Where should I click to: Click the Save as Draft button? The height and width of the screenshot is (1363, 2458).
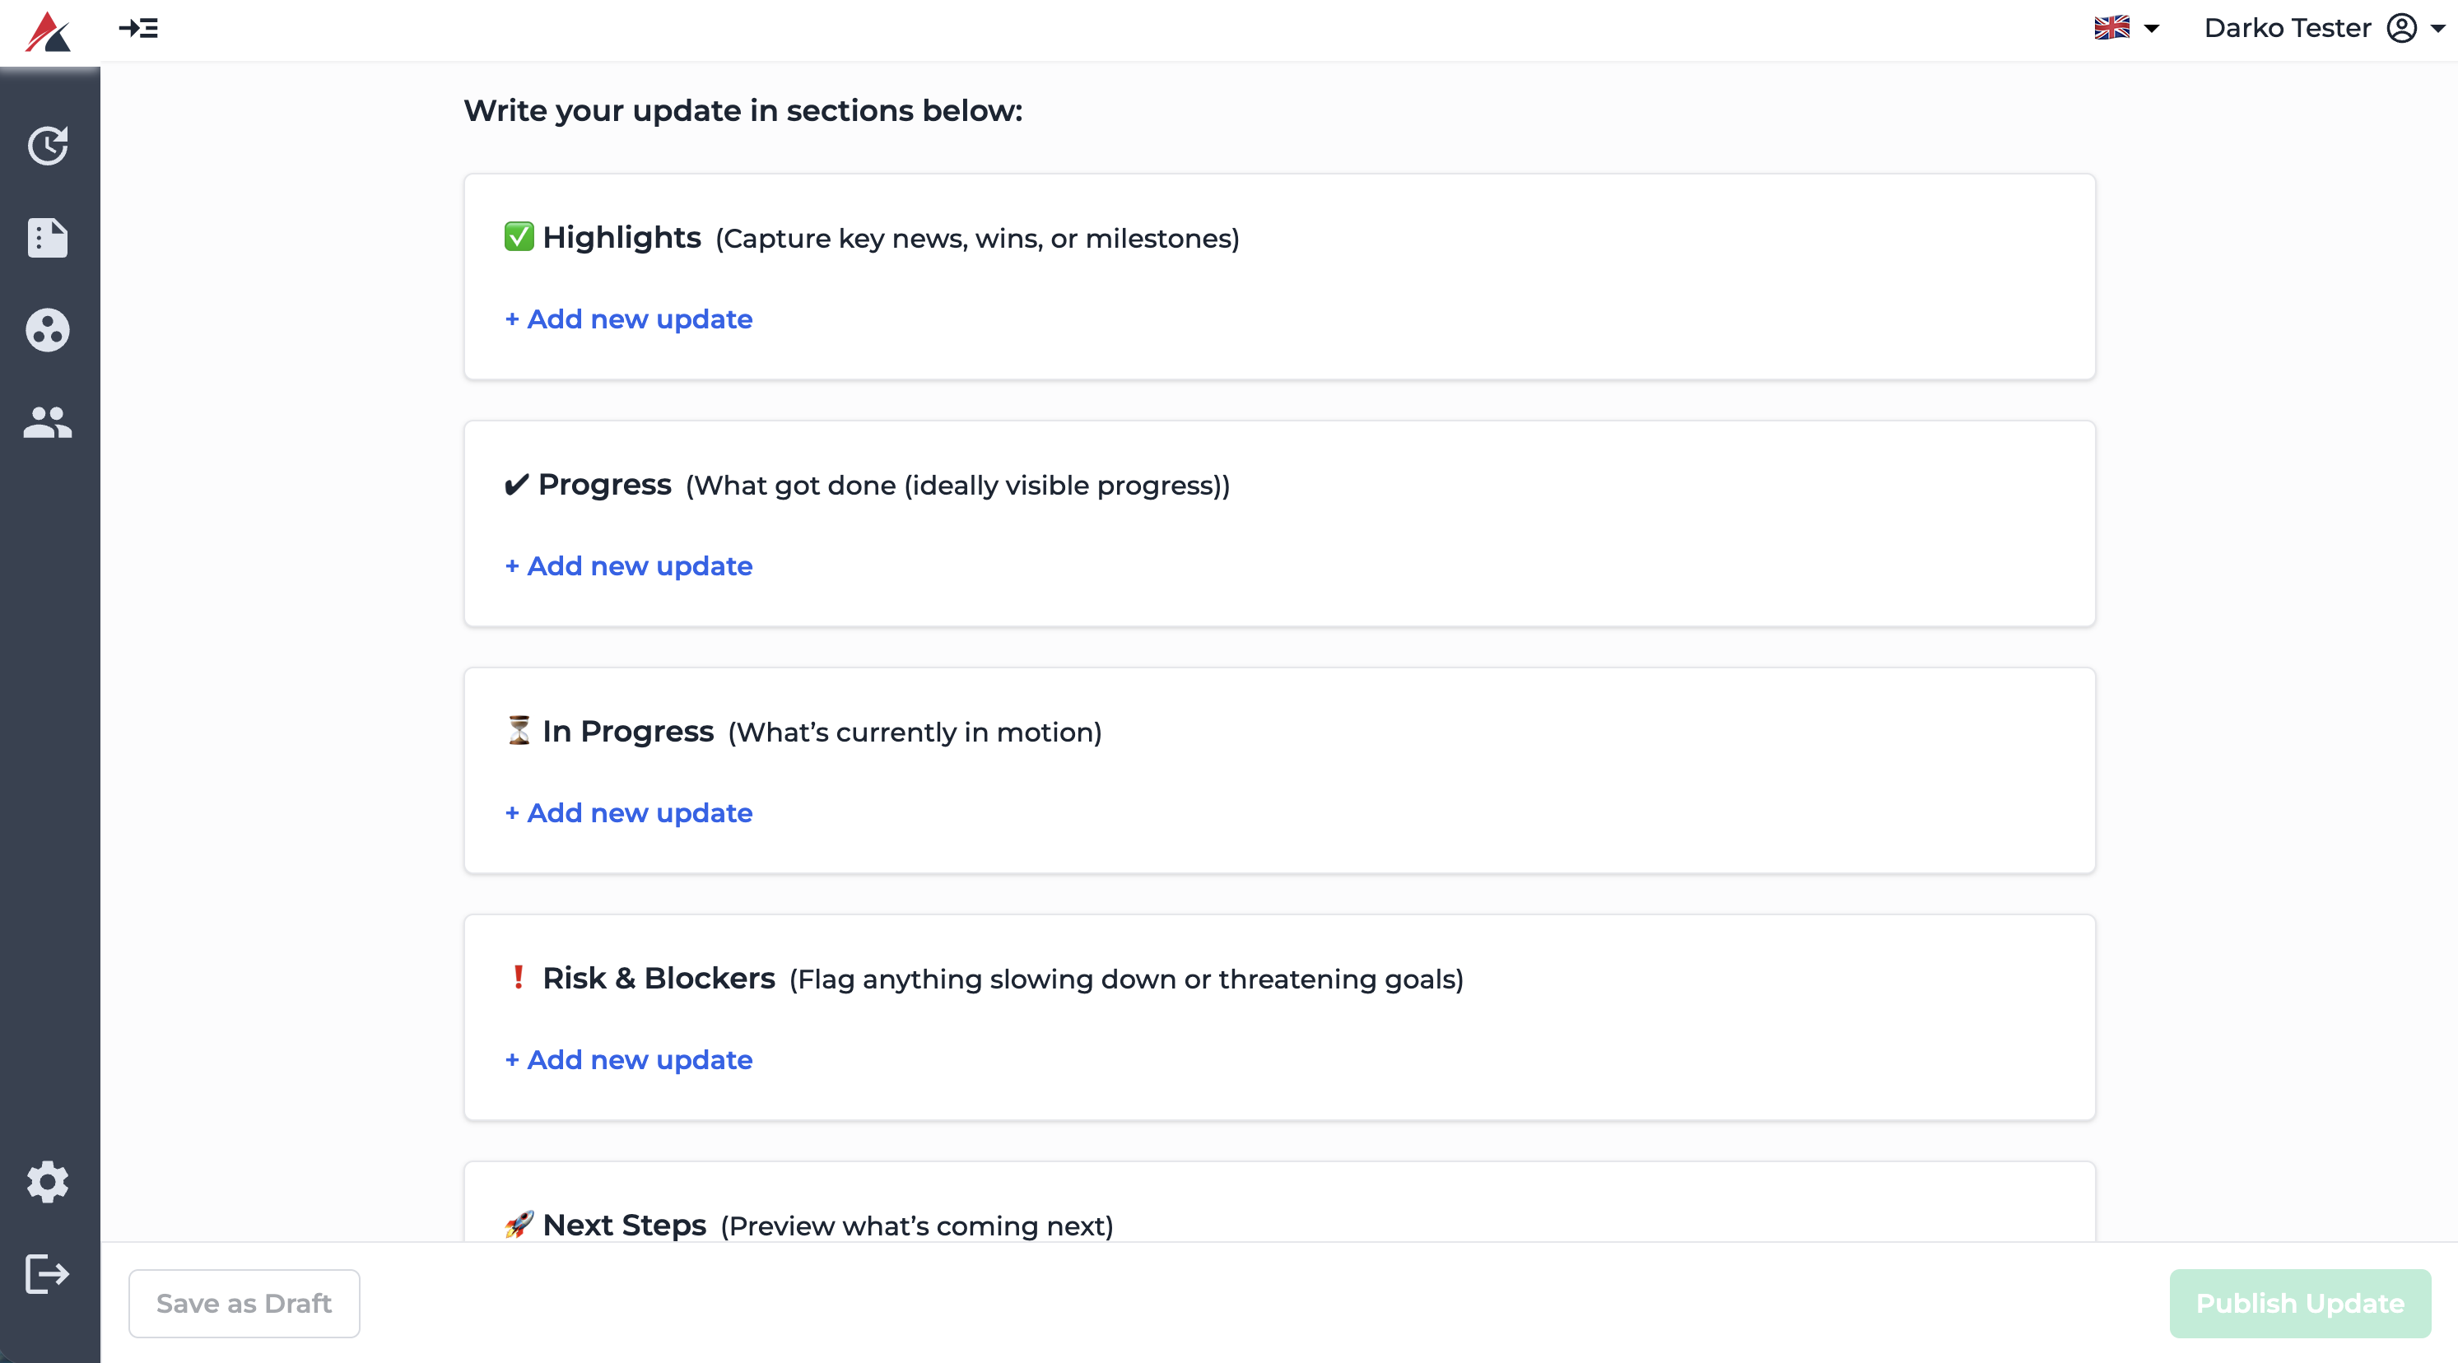244,1303
